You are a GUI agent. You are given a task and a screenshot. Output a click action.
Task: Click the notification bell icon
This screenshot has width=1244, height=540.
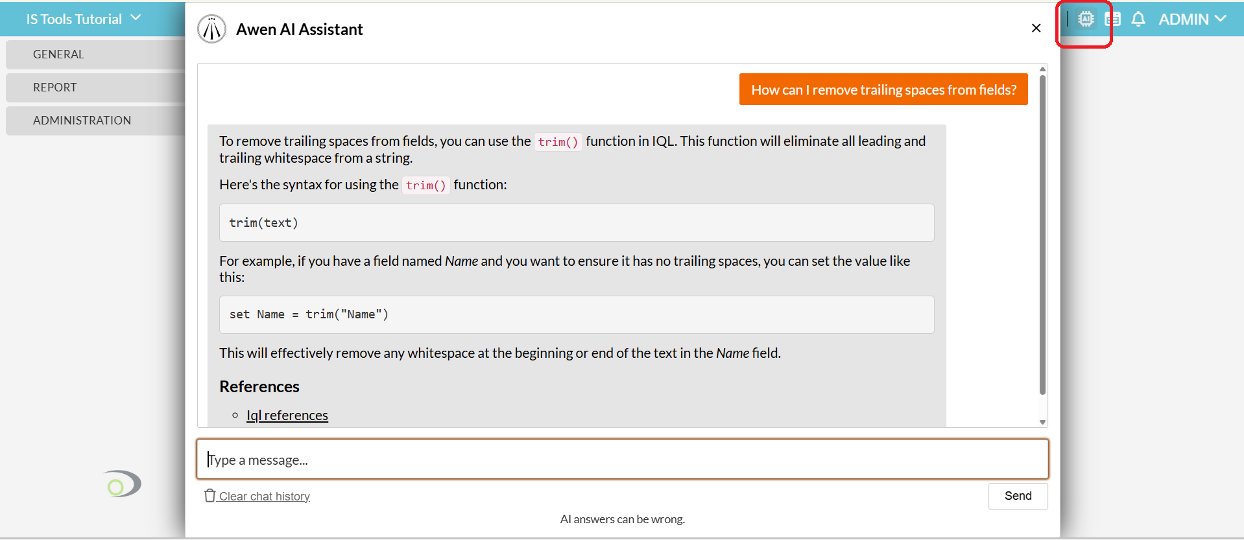pyautogui.click(x=1138, y=19)
